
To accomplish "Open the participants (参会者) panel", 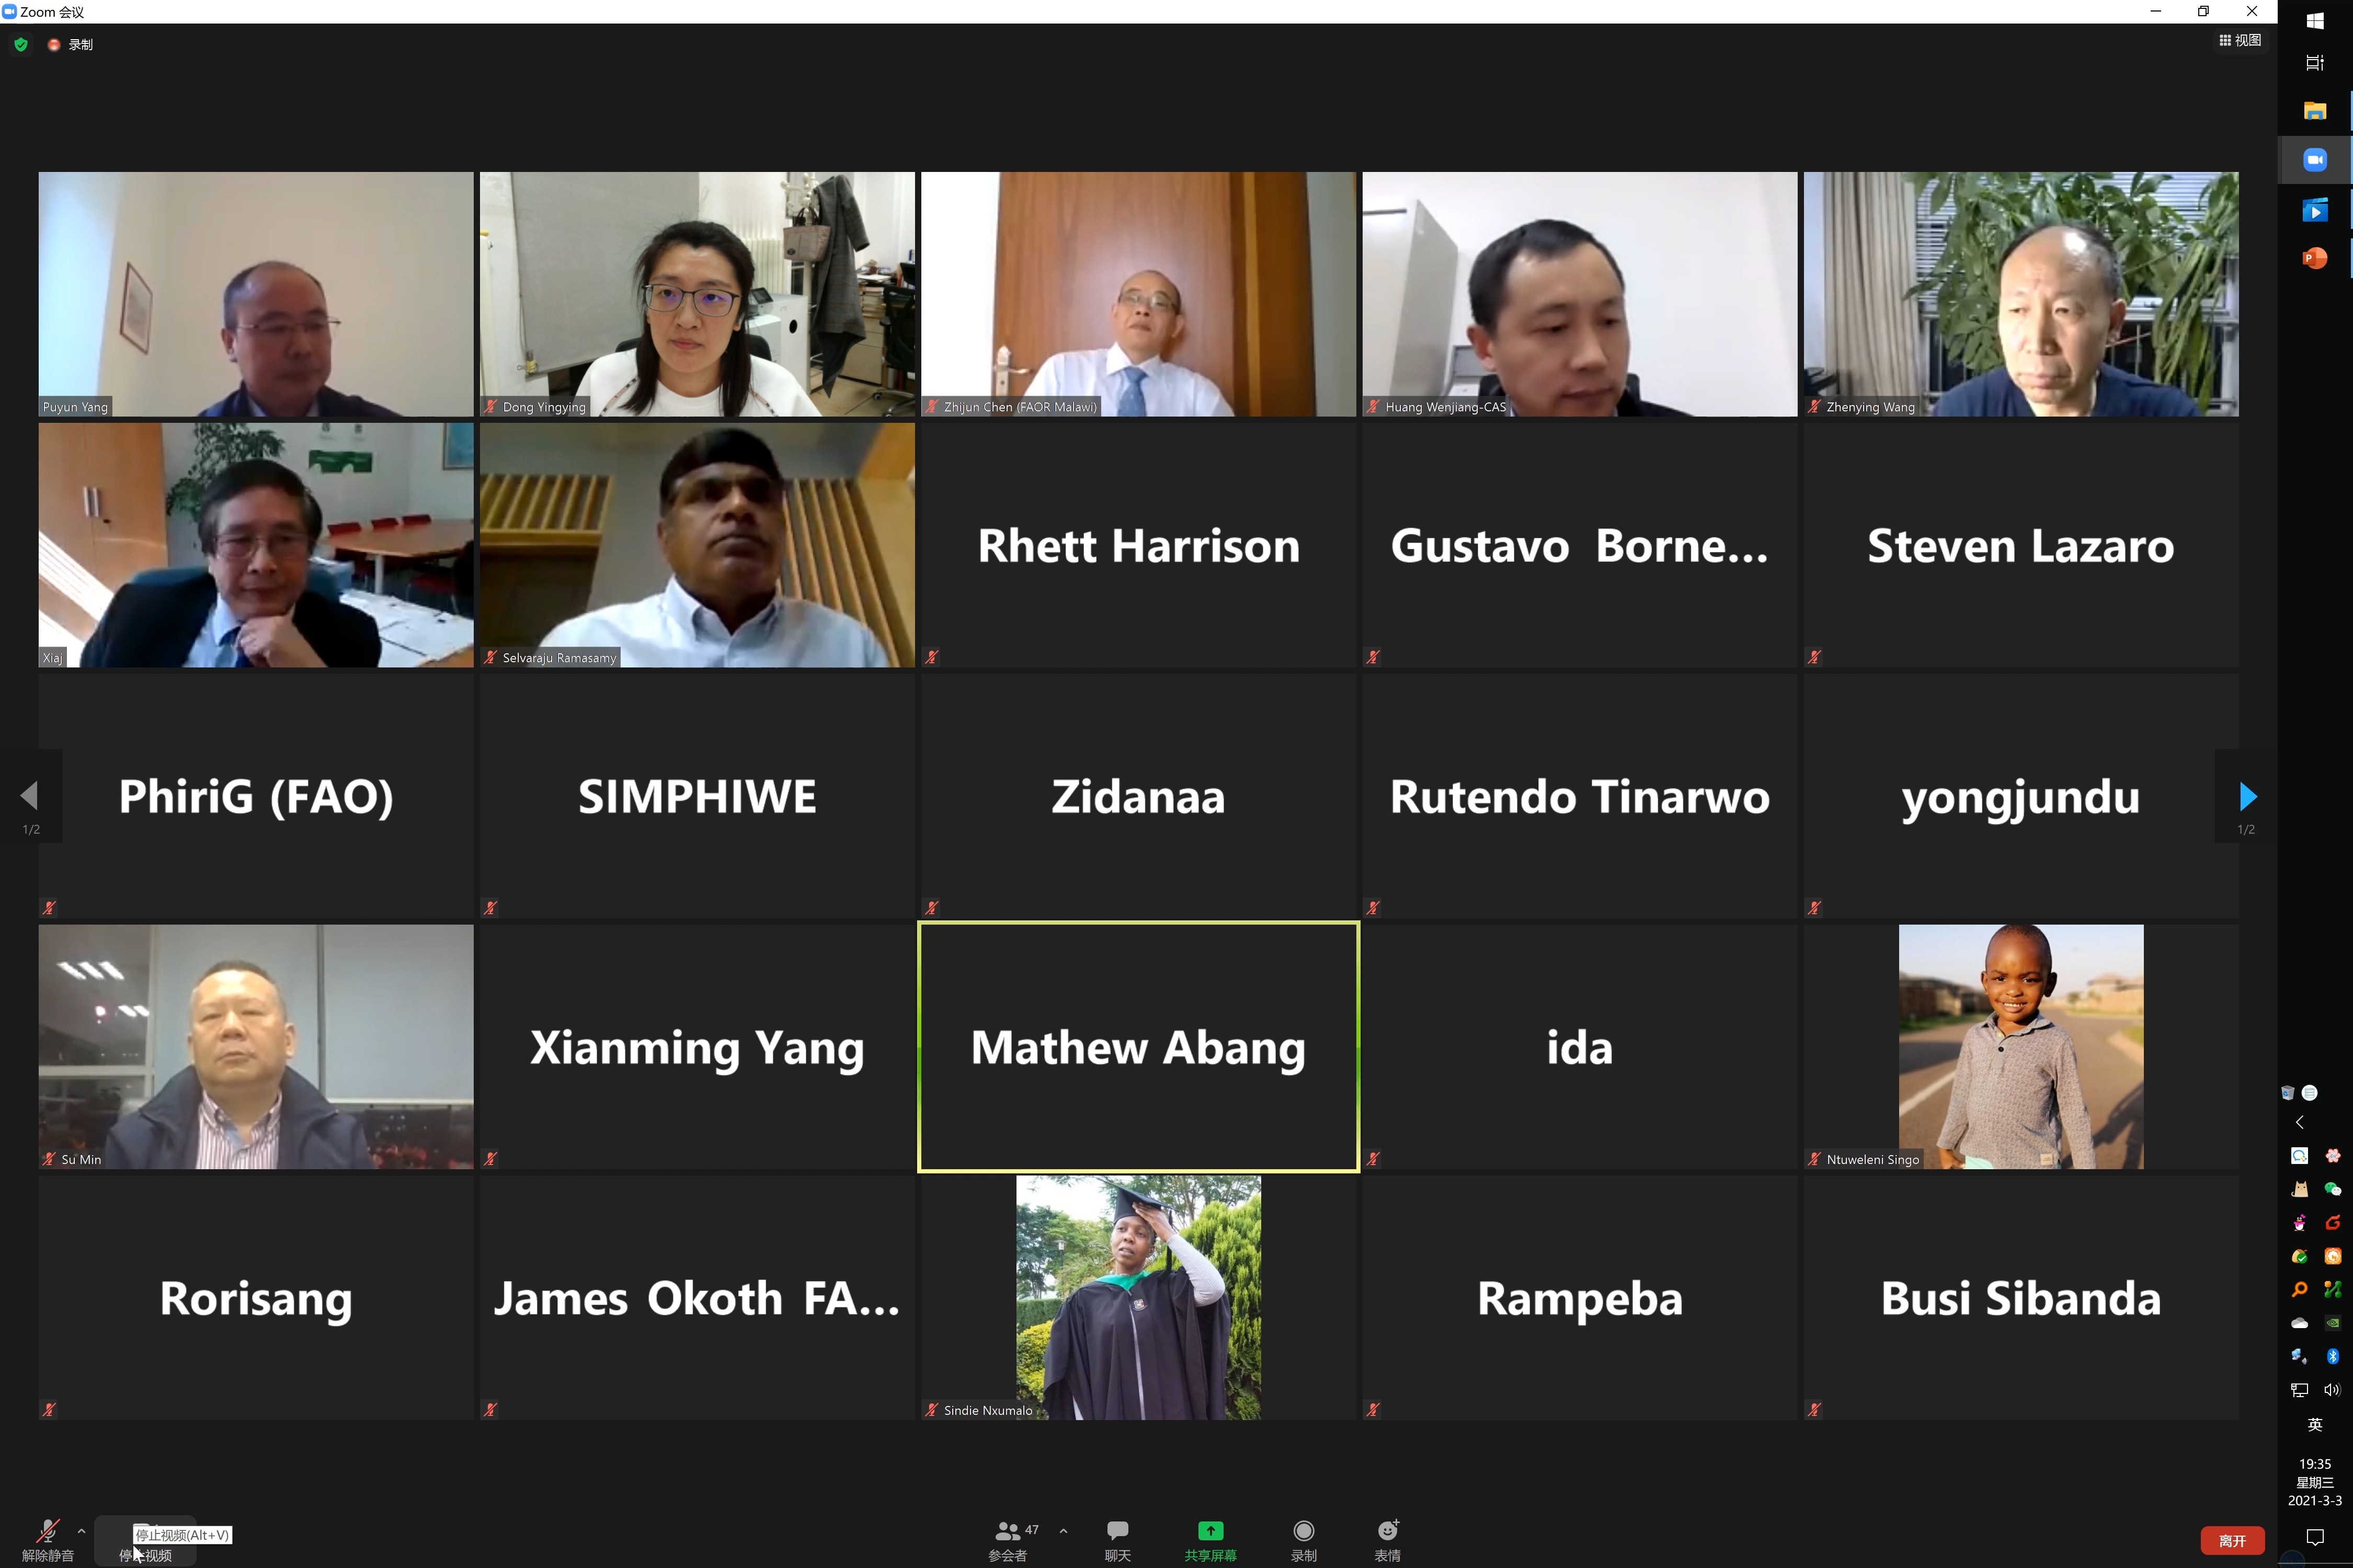I will click(x=1008, y=1541).
